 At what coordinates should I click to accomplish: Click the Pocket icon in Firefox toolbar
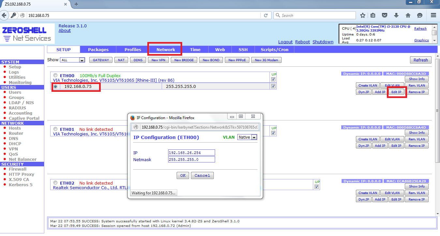coord(385,15)
